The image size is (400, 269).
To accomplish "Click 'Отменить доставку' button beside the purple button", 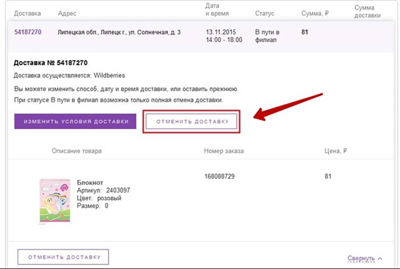I will click(191, 122).
